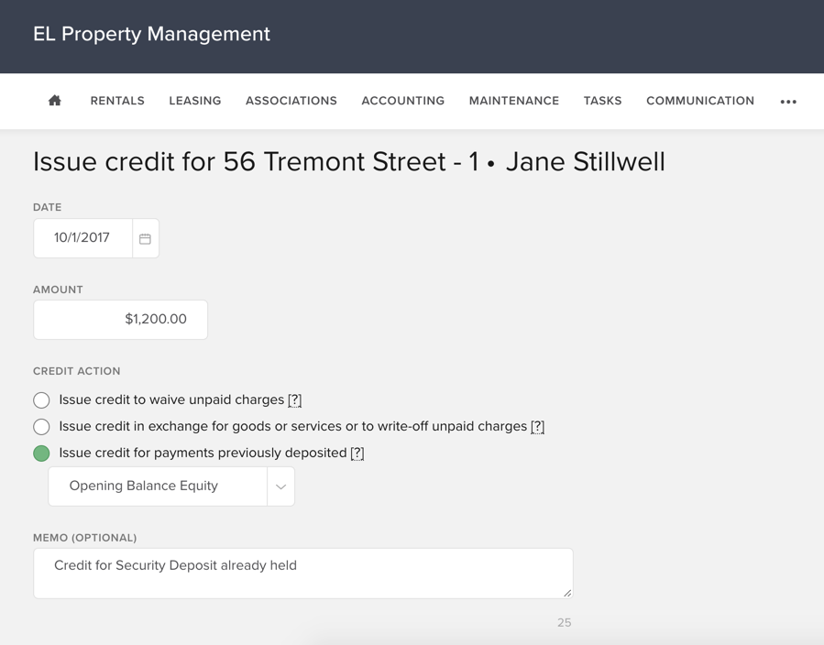This screenshot has height=645, width=824.
Task: Click the EL Property Management header link
Action: [151, 34]
